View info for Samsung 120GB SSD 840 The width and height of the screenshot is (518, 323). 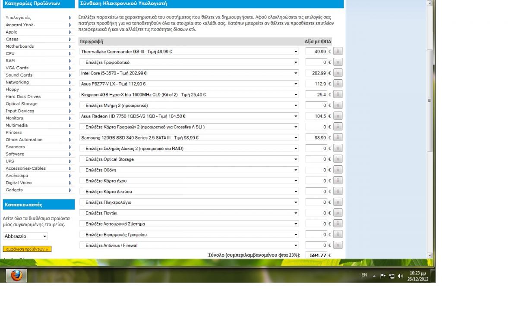[338, 137]
